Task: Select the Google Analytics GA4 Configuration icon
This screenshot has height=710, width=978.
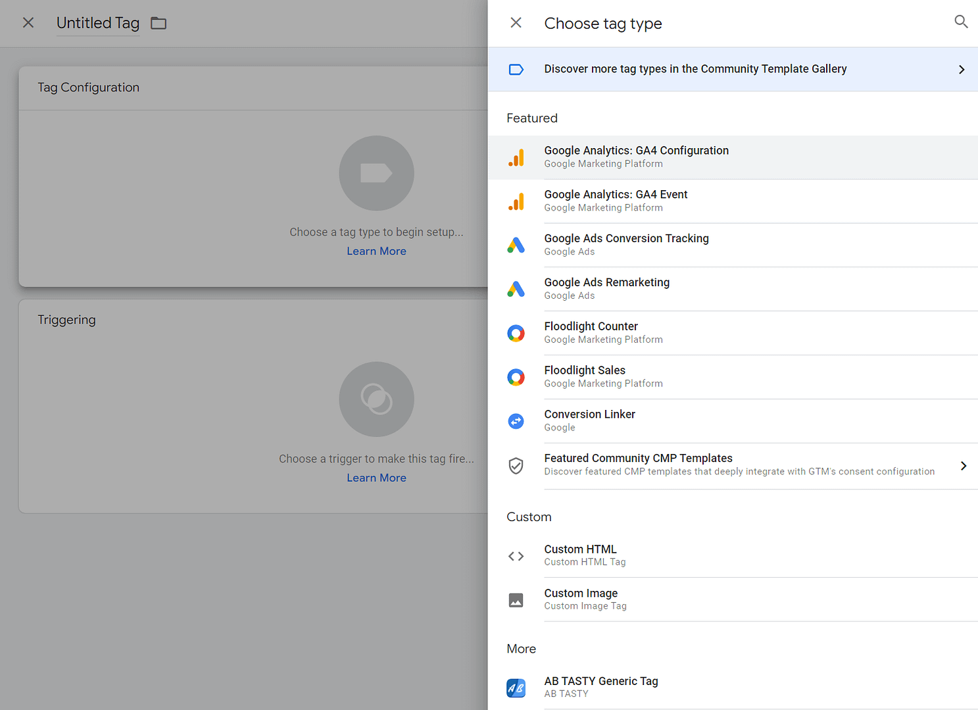Action: (516, 157)
